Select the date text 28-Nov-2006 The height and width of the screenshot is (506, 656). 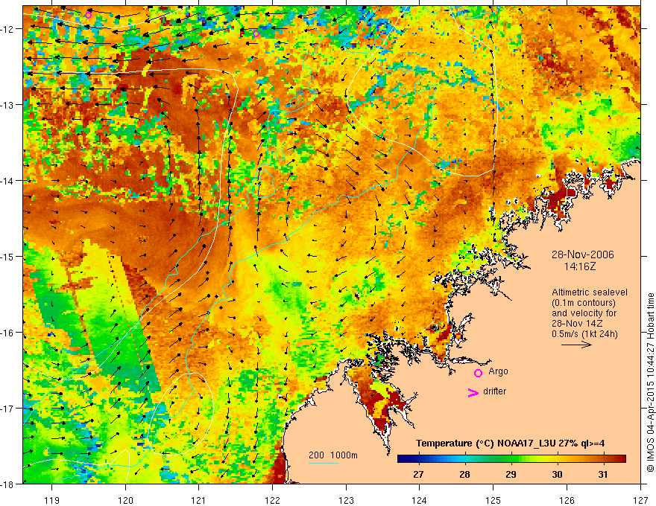(583, 254)
